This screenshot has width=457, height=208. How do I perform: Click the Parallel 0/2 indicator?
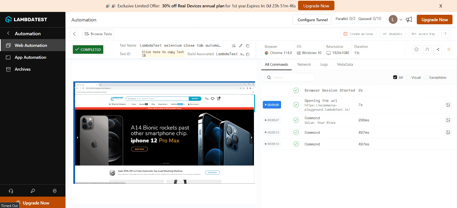pyautogui.click(x=345, y=19)
